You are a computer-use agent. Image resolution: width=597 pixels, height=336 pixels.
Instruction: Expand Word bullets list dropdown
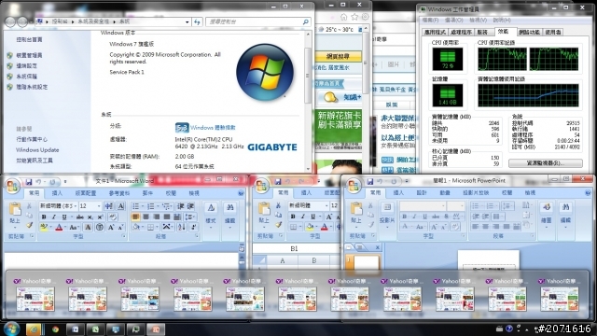142,206
